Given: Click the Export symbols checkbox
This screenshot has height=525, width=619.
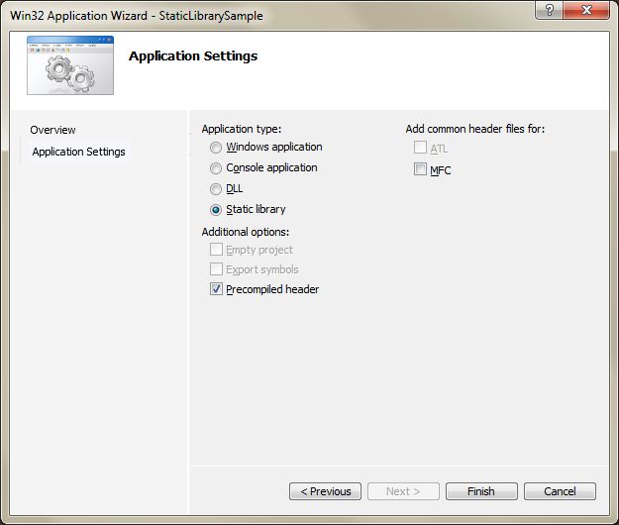Looking at the screenshot, I should coord(217,269).
